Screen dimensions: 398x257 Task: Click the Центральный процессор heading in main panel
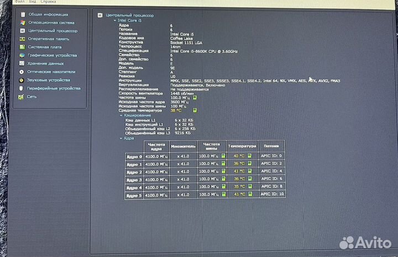coord(130,15)
